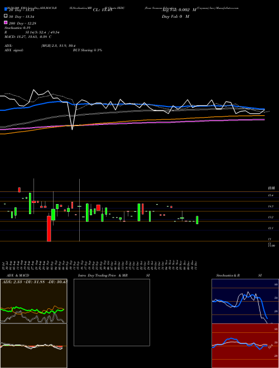279x368 pixels.
Task: Select the '200 Day - 12.28' legend text
Action: (22, 23)
